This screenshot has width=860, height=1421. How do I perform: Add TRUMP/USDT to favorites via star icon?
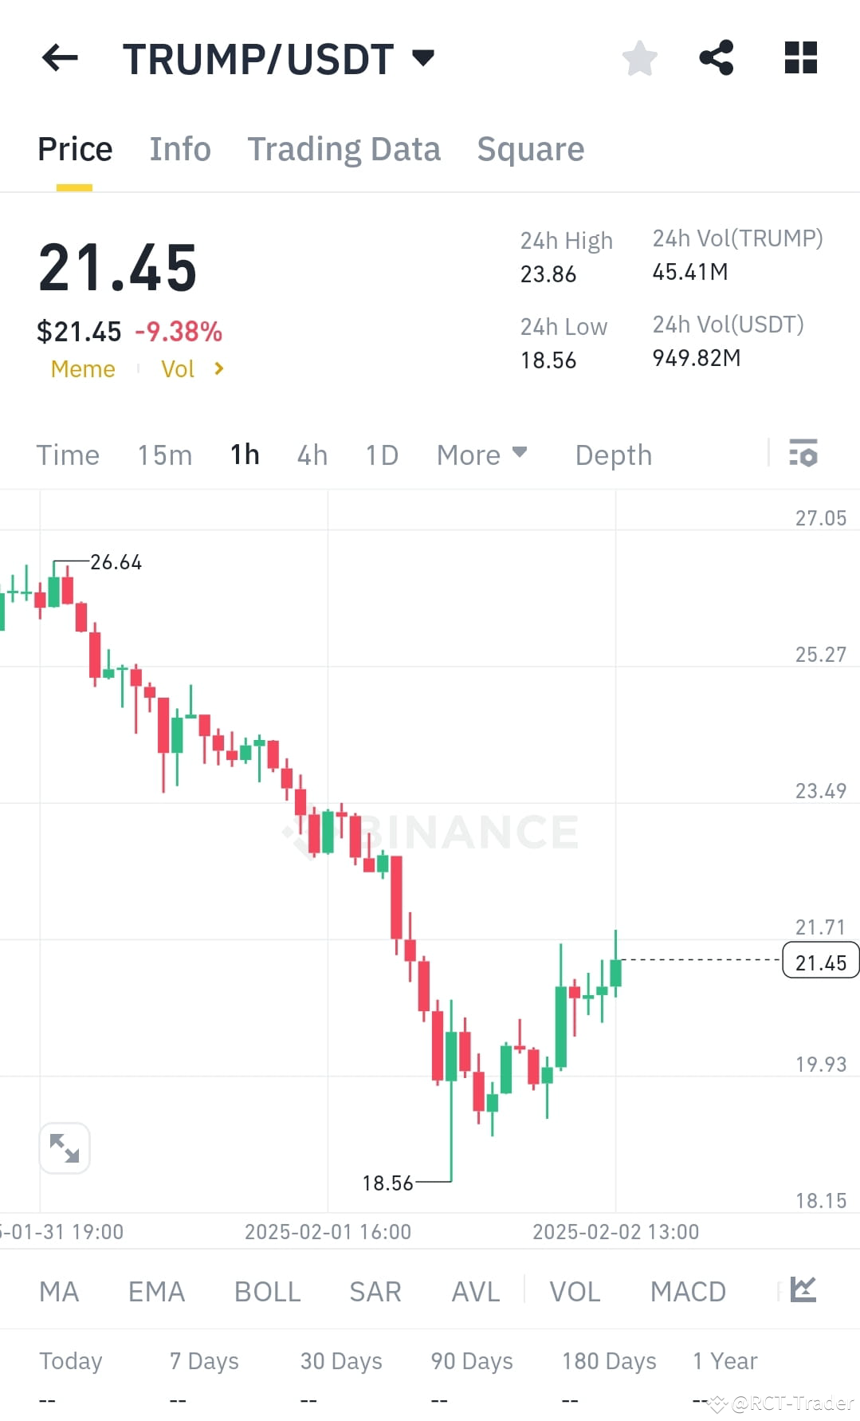click(x=639, y=57)
